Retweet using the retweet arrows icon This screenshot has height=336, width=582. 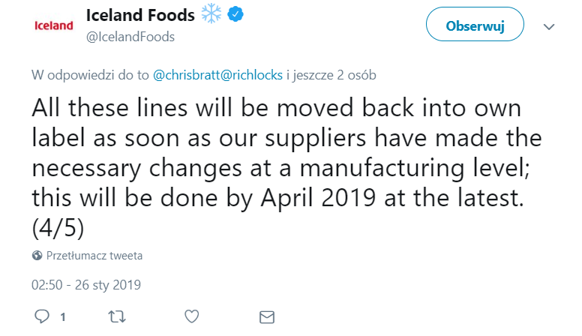[117, 316]
